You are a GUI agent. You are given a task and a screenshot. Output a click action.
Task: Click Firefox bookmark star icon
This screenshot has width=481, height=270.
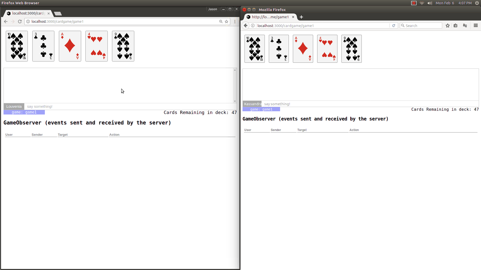pyautogui.click(x=447, y=25)
